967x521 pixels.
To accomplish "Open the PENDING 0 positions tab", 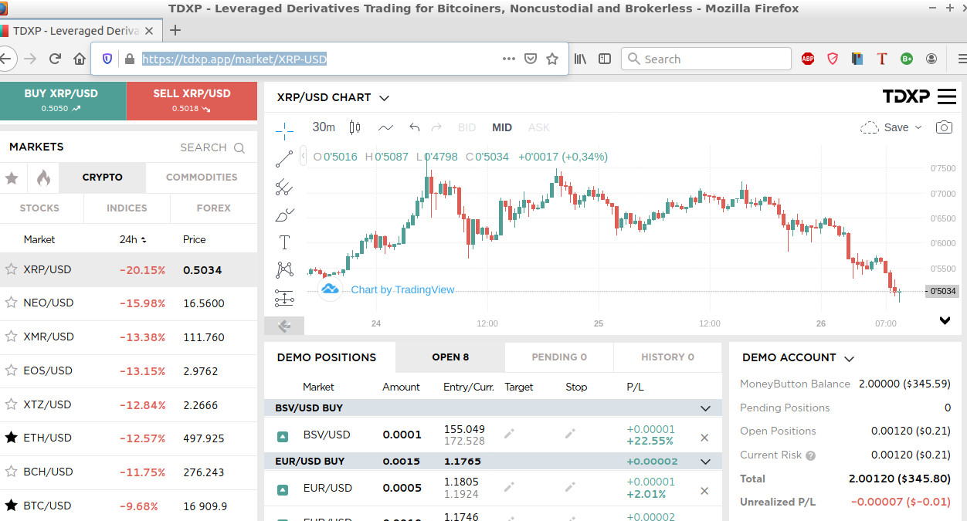I will pyautogui.click(x=559, y=357).
